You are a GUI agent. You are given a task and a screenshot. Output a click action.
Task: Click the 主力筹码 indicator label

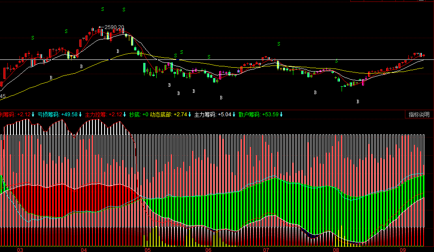pyautogui.click(x=205, y=115)
